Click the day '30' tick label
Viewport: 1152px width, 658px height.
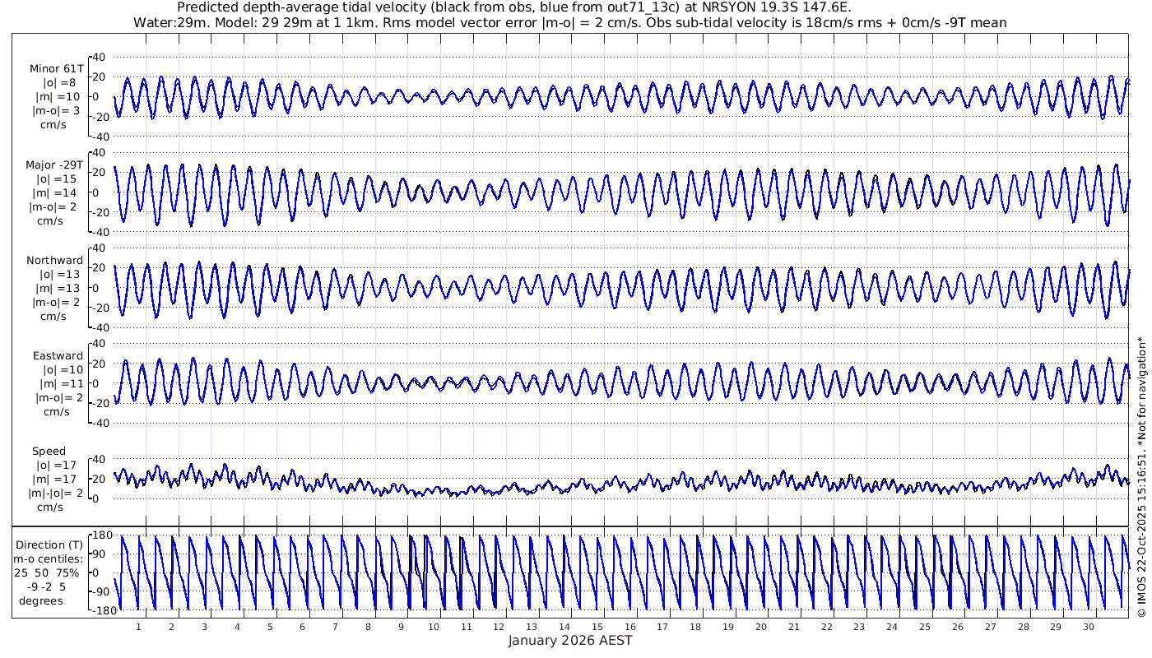tap(1089, 627)
